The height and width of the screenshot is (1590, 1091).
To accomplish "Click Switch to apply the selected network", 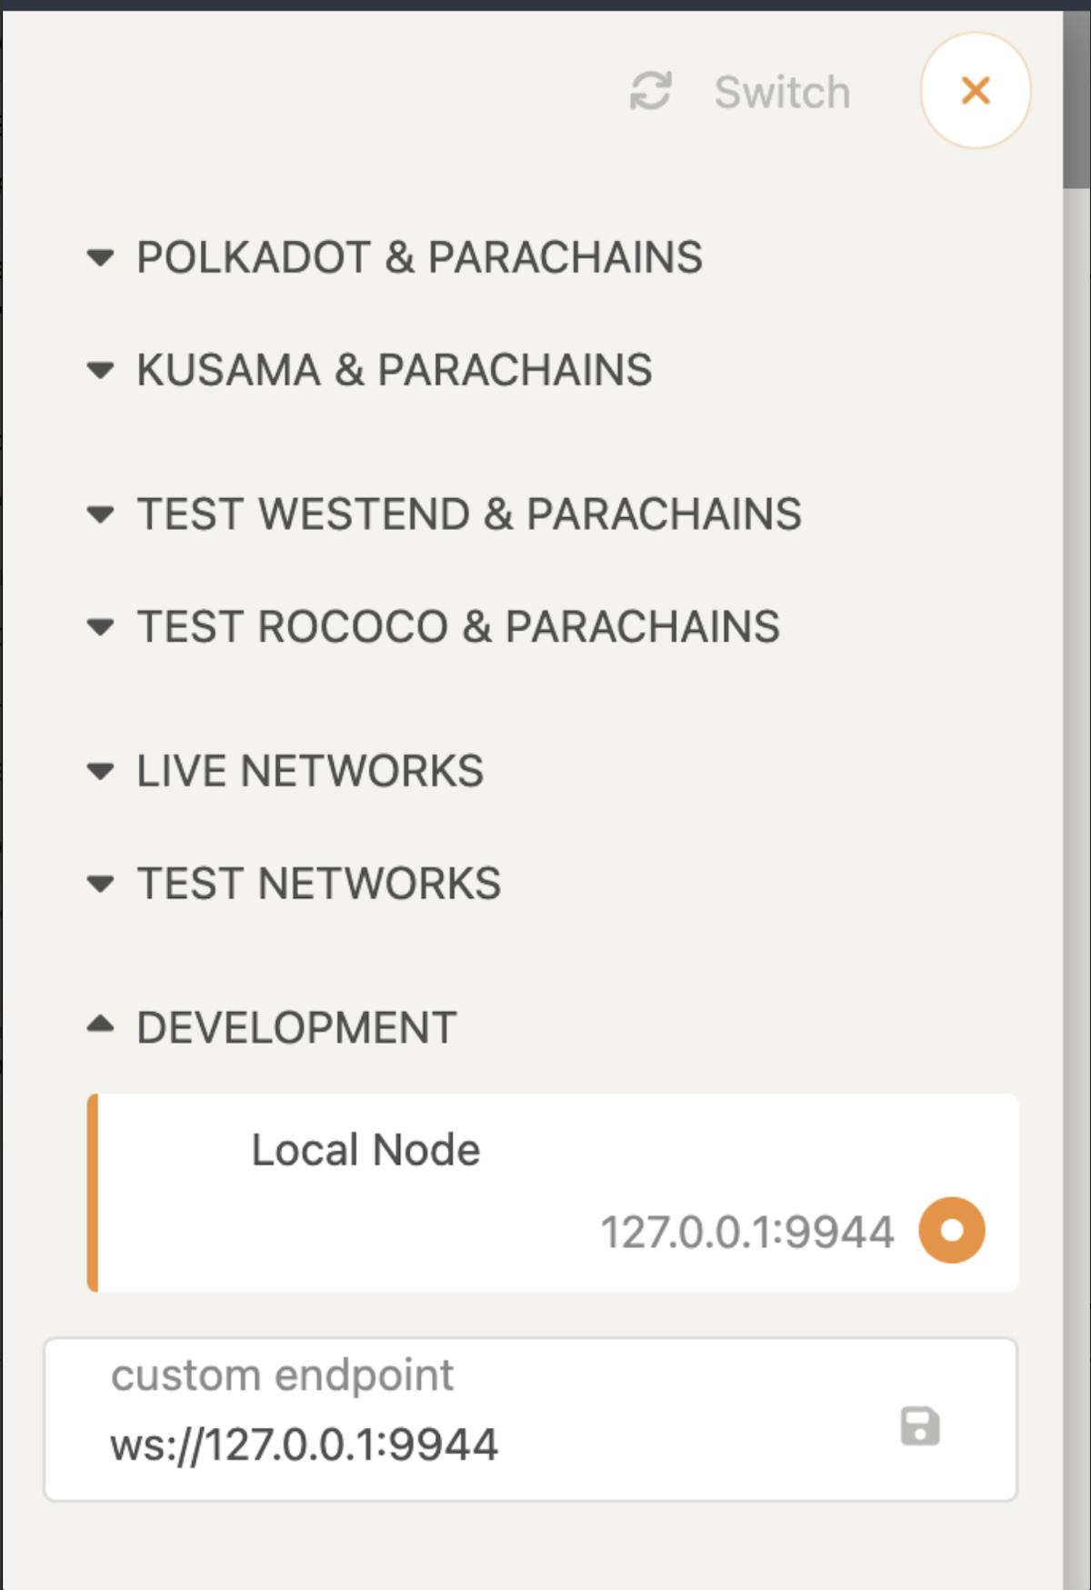I will (x=782, y=91).
